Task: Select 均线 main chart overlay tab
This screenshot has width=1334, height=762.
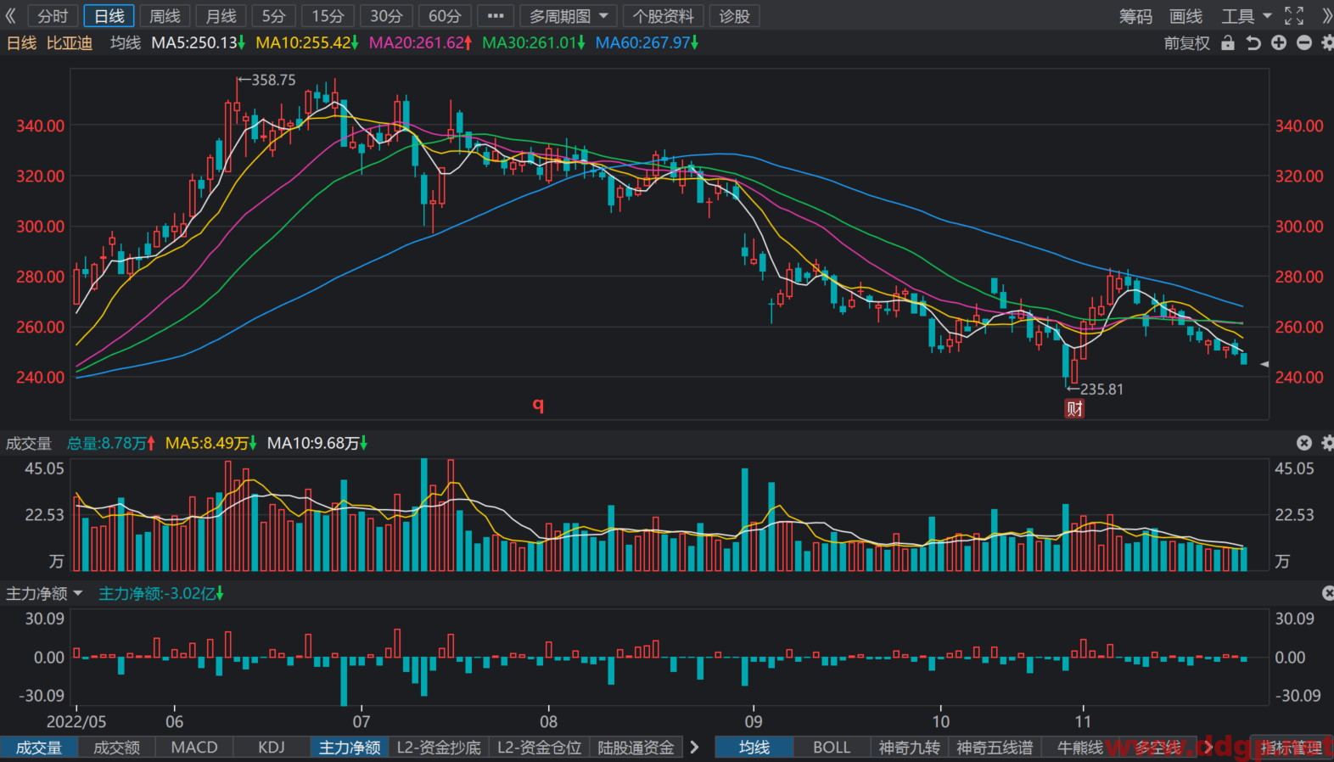Action: coord(754,748)
